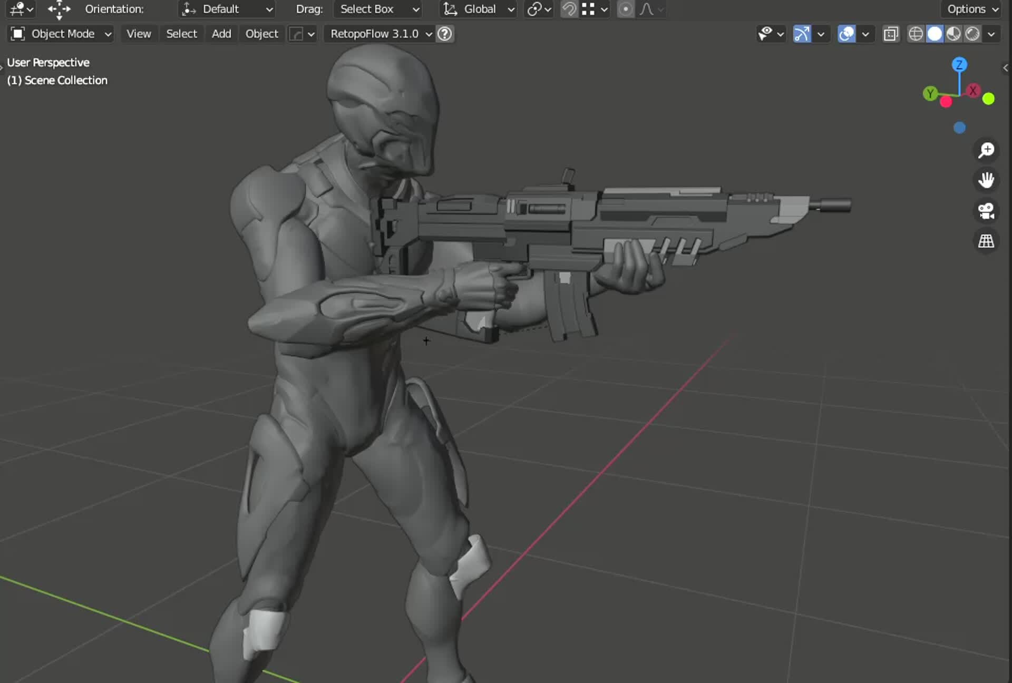1012x683 pixels.
Task: Click the Orthographic view icon on gizmo panel
Action: coord(986,241)
